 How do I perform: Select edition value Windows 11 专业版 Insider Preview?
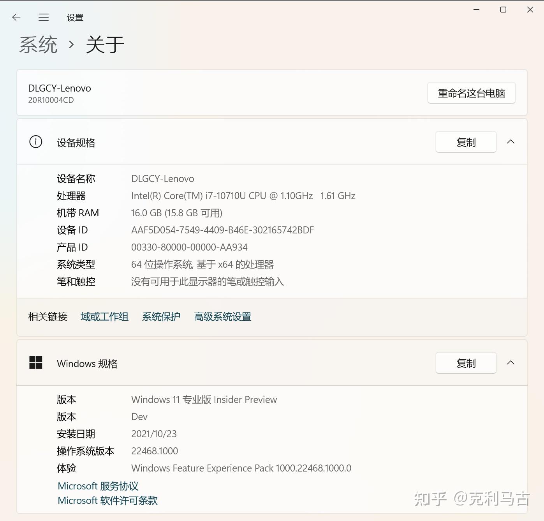point(204,400)
